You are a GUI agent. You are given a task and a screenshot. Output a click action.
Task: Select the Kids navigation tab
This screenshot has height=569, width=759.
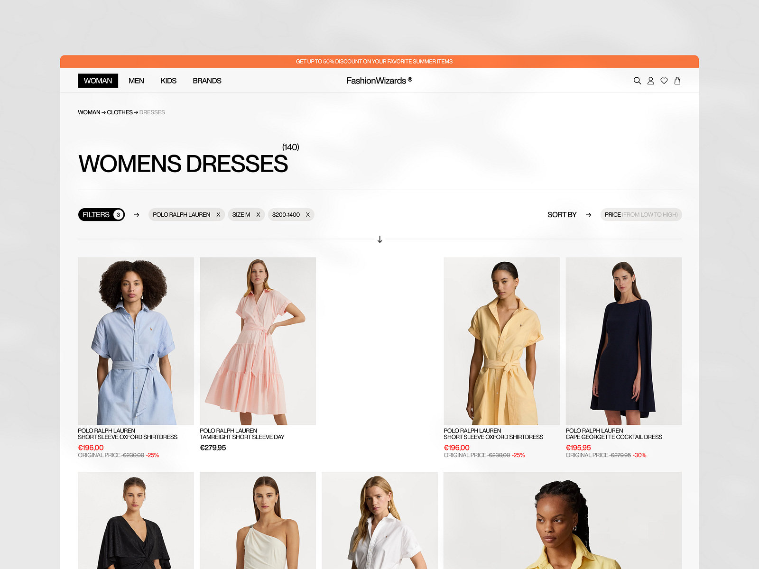click(168, 81)
